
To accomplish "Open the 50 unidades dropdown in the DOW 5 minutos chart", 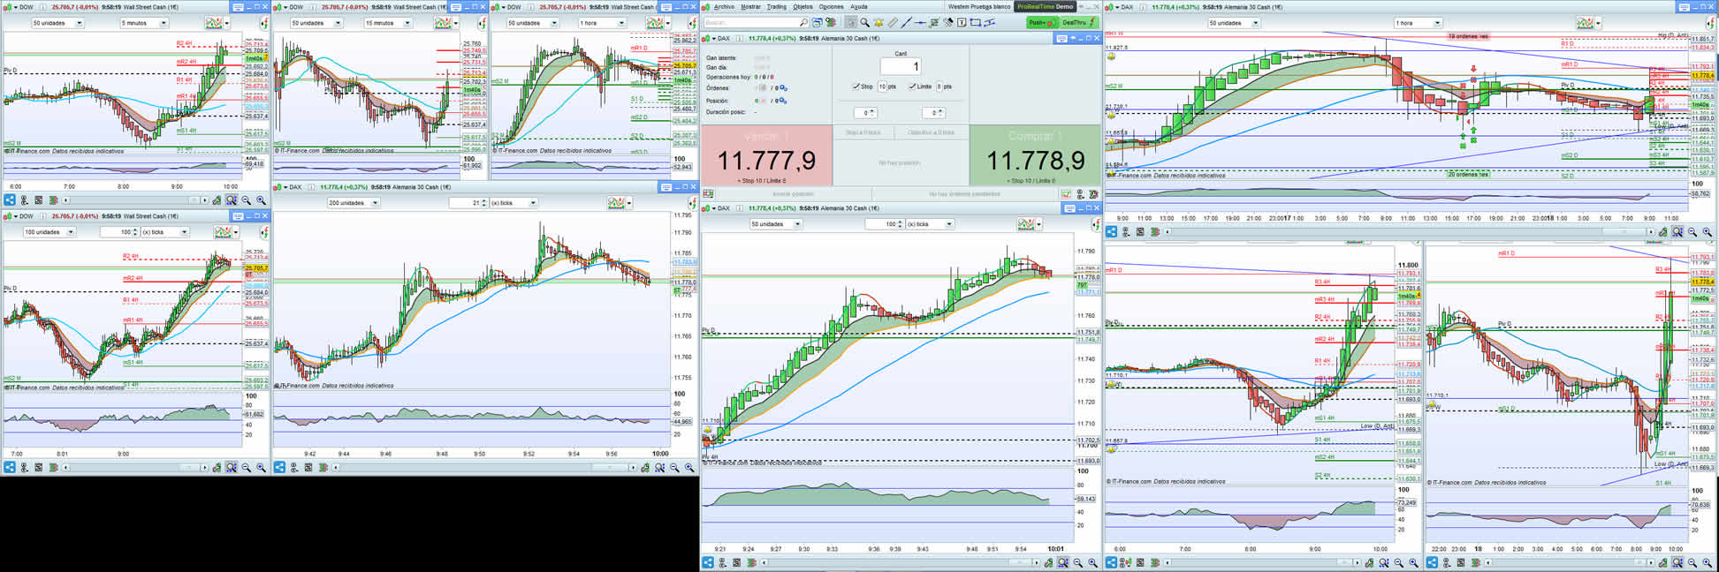I will (58, 23).
